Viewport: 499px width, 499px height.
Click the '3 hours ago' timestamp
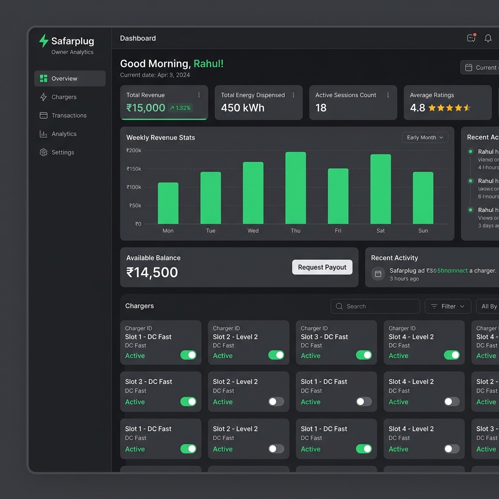point(404,278)
